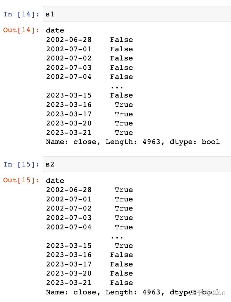Click the Zhihu watermark at bottom right
The height and width of the screenshot is (302, 231).
coord(207,292)
